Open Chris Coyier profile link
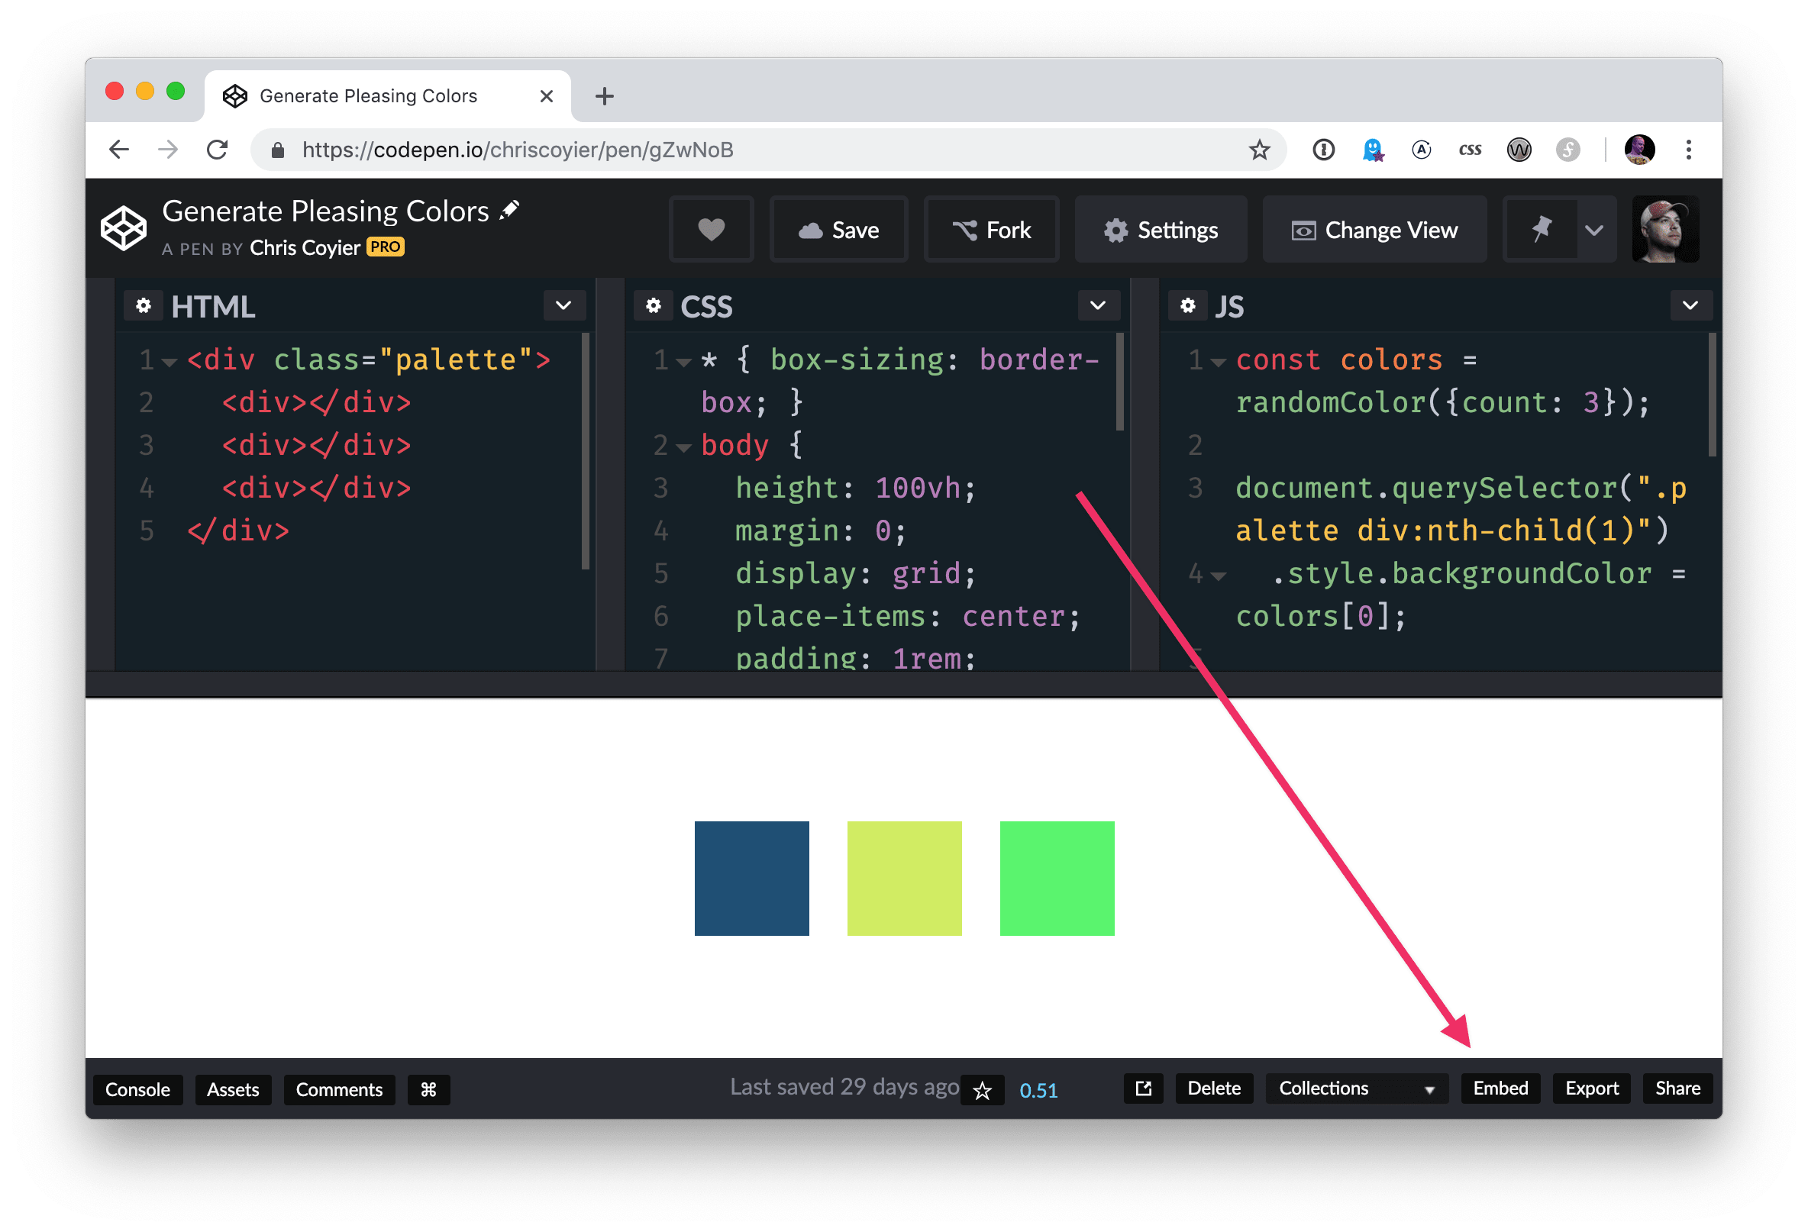 pyautogui.click(x=304, y=247)
